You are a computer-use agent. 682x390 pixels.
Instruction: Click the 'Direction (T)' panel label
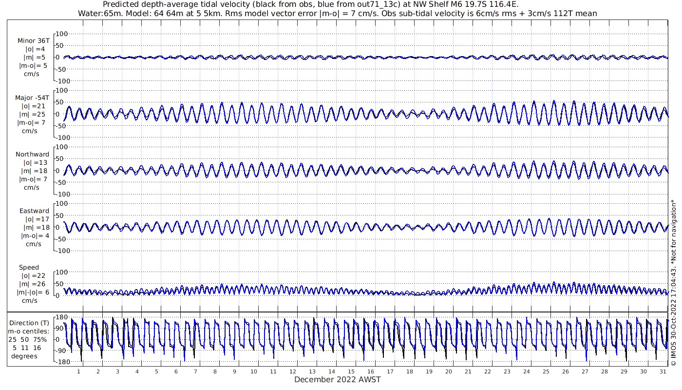[x=30, y=323]
